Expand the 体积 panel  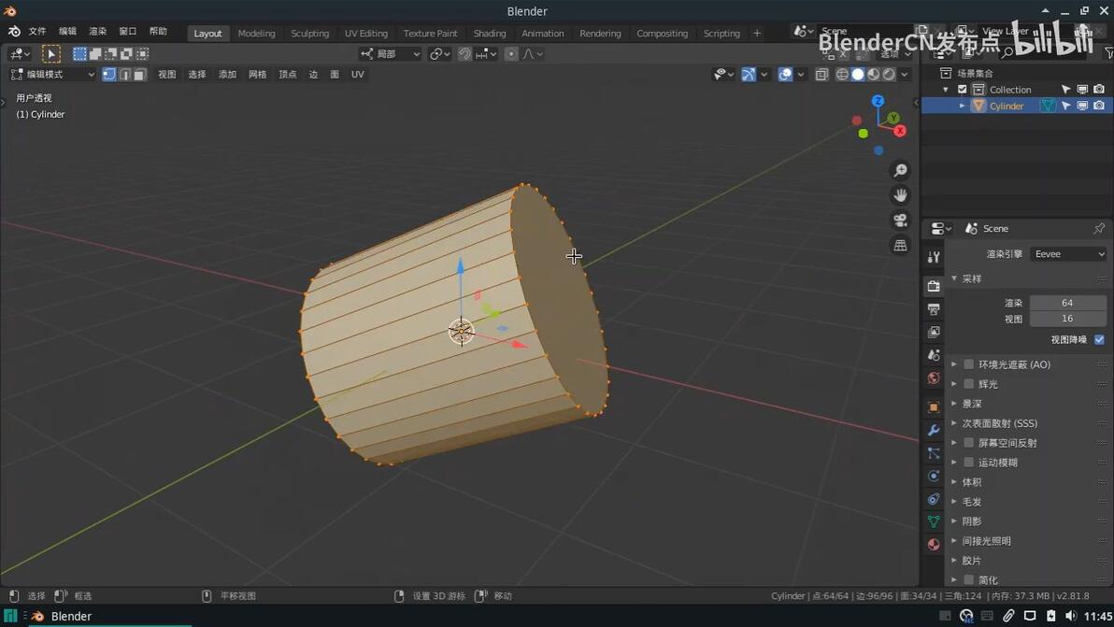coord(954,482)
